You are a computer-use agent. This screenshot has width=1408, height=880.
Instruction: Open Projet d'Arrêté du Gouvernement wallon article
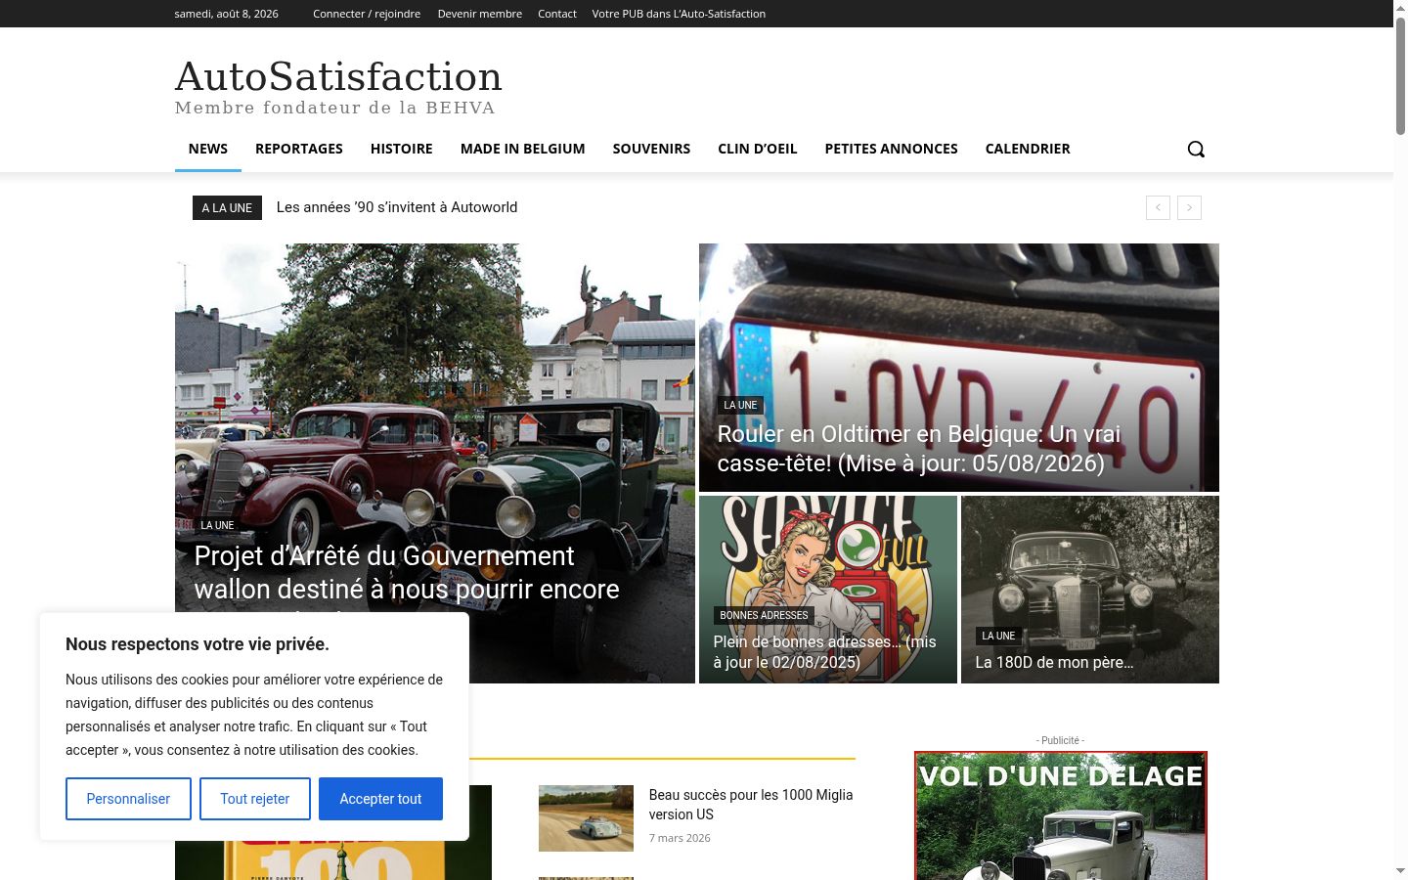pos(407,573)
